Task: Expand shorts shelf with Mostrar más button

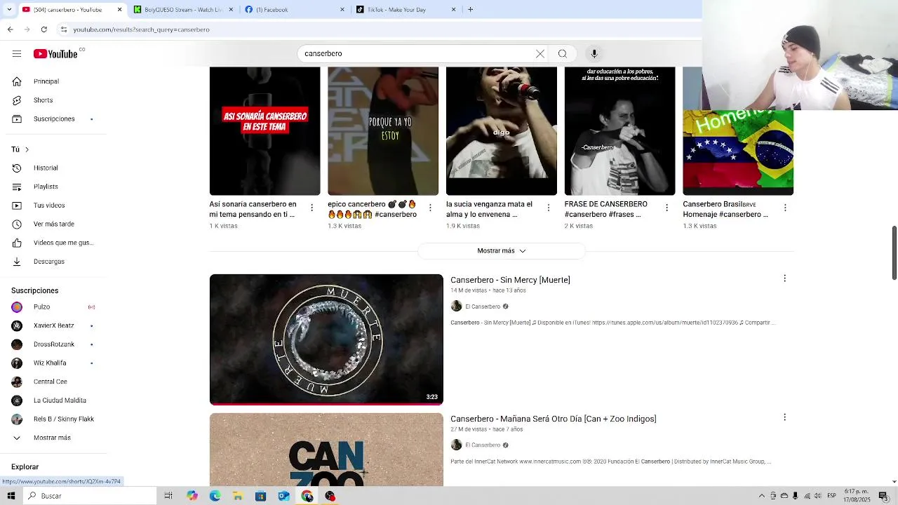Action: pos(502,250)
